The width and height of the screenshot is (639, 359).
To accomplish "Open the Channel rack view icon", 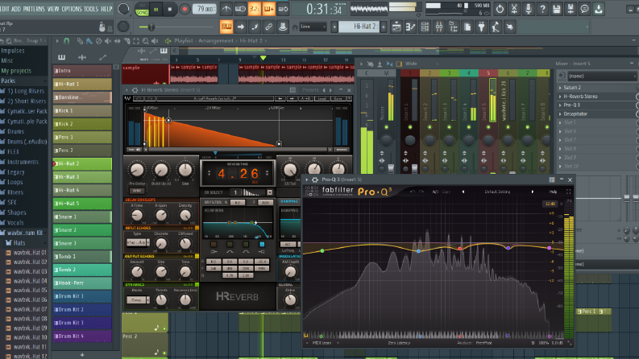I will point(425,27).
